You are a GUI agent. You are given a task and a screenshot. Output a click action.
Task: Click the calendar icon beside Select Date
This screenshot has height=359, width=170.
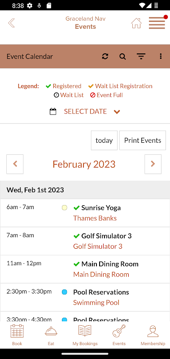click(x=53, y=111)
